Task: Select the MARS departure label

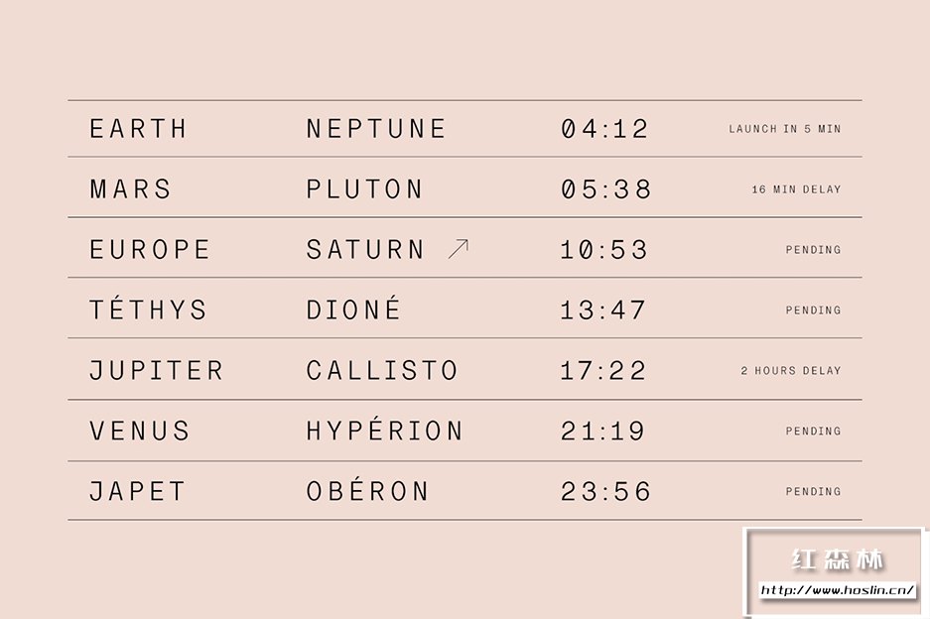Action: (x=130, y=189)
